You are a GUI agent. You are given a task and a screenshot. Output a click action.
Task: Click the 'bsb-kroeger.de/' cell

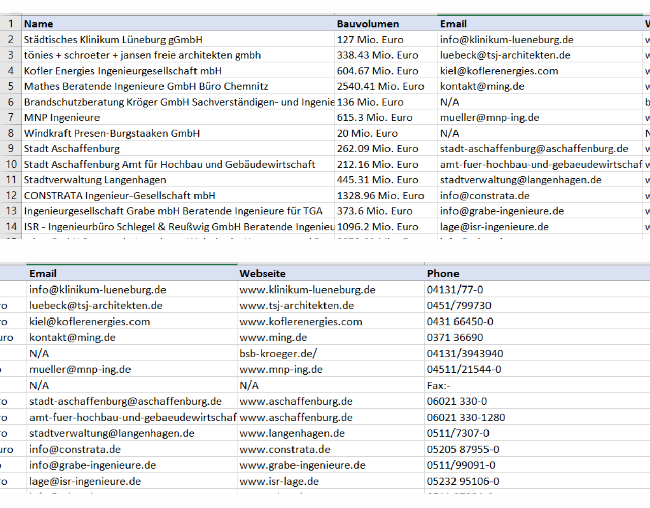point(331,353)
